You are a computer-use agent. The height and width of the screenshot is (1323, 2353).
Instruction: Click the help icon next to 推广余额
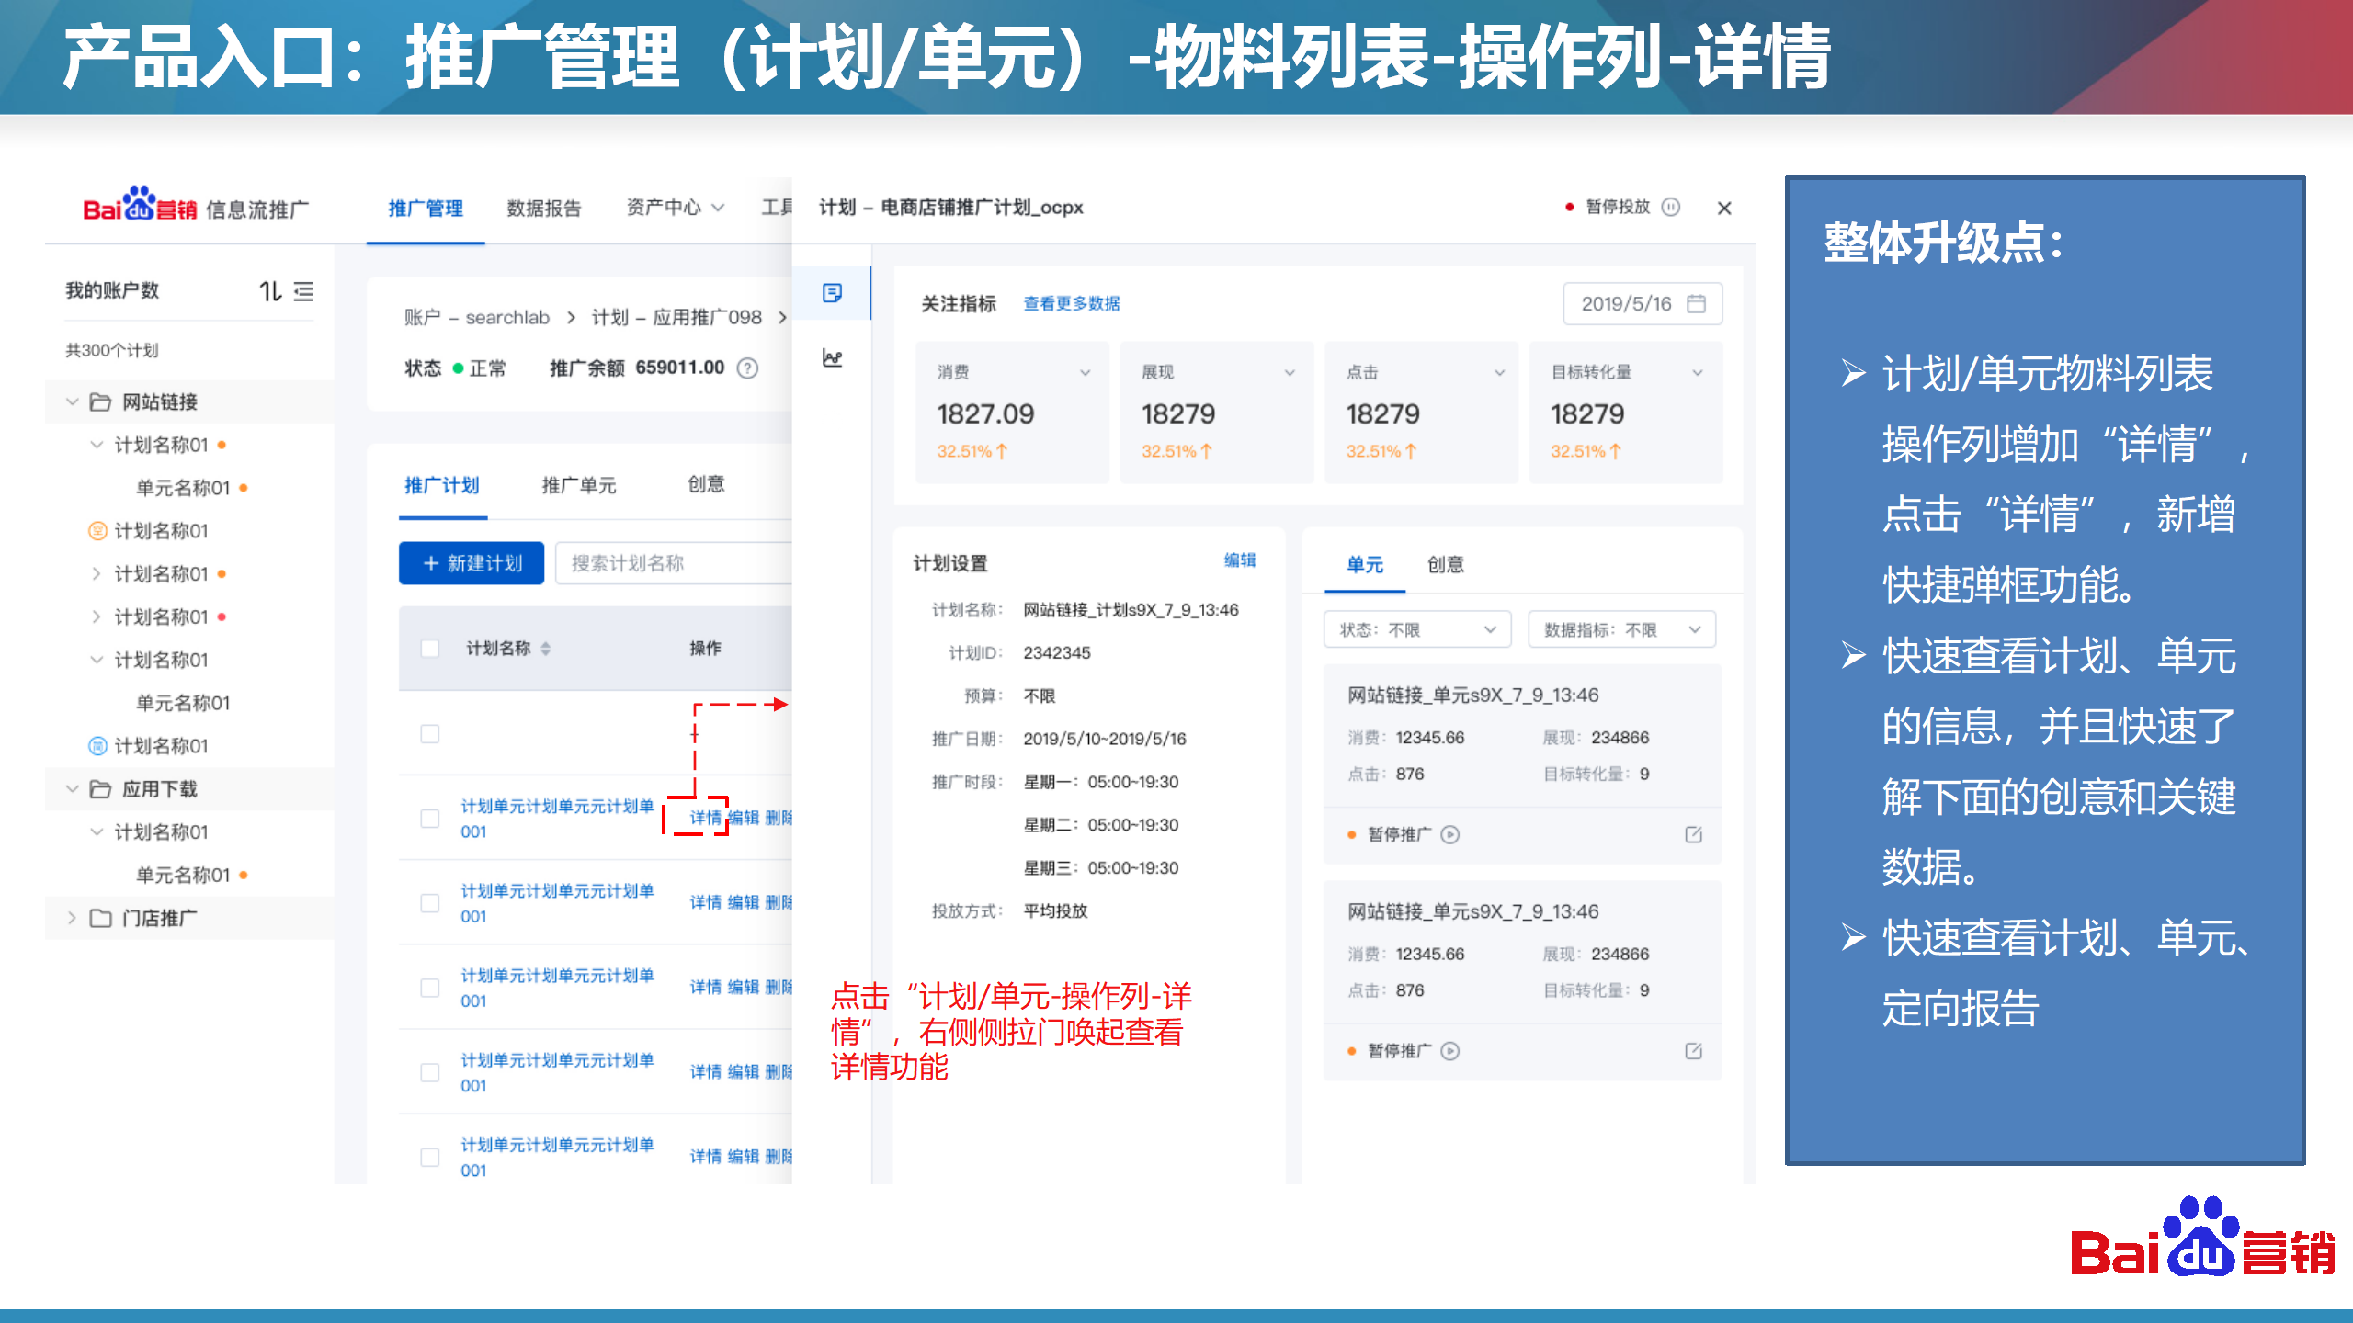pos(748,368)
